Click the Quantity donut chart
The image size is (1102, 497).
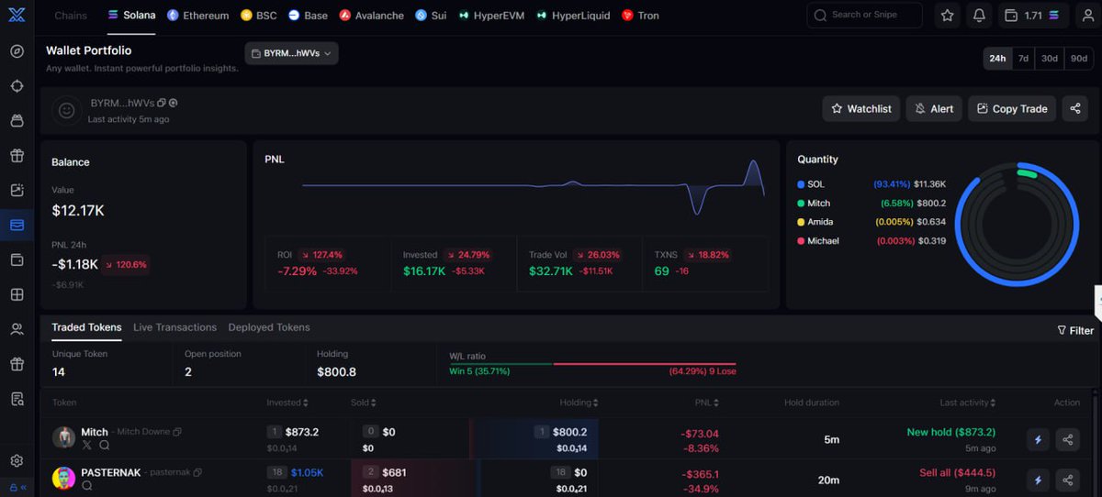[1016, 223]
